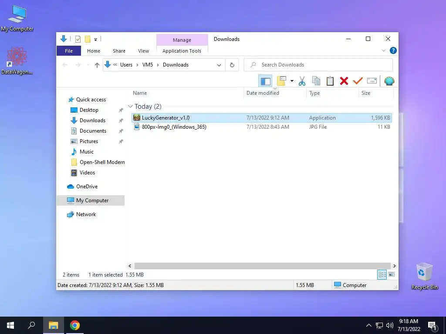Open the File menu
This screenshot has height=334, width=446.
pos(69,51)
